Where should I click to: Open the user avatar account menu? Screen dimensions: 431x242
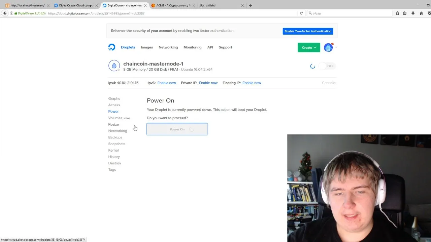[328, 47]
